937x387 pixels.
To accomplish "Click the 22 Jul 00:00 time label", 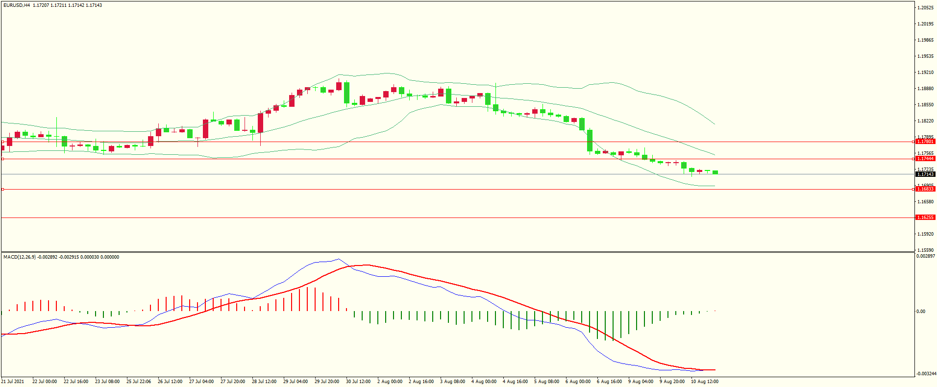I will point(45,382).
